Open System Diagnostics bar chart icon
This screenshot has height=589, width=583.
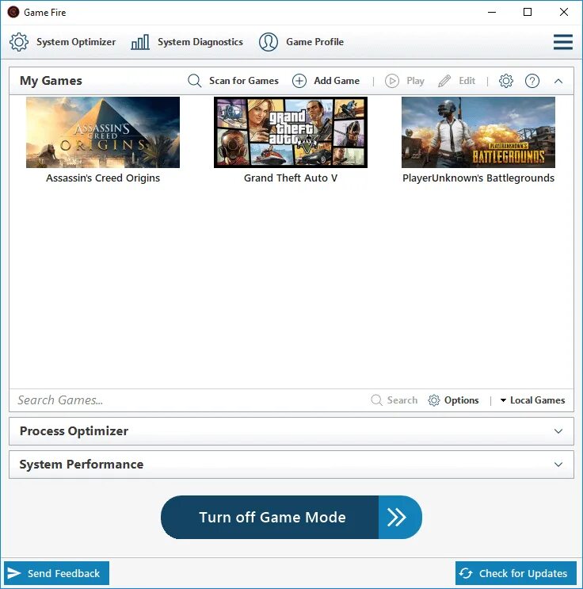140,42
